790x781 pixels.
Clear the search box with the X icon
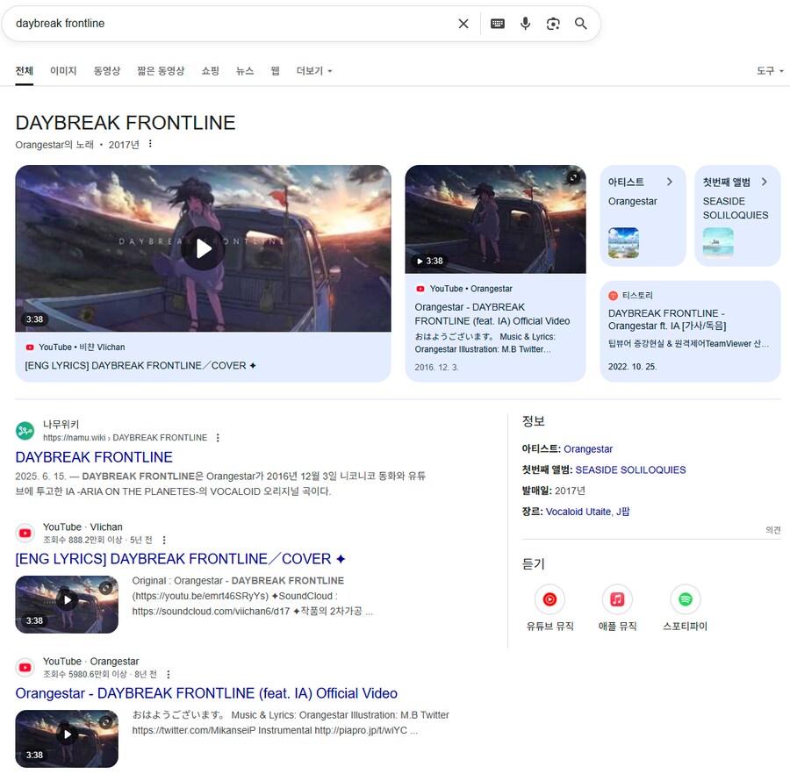click(x=463, y=24)
